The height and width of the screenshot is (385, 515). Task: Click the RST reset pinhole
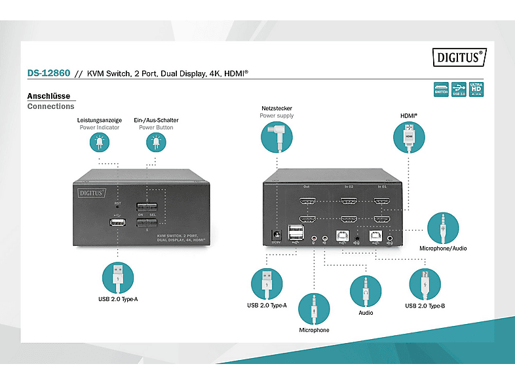[x=117, y=207]
